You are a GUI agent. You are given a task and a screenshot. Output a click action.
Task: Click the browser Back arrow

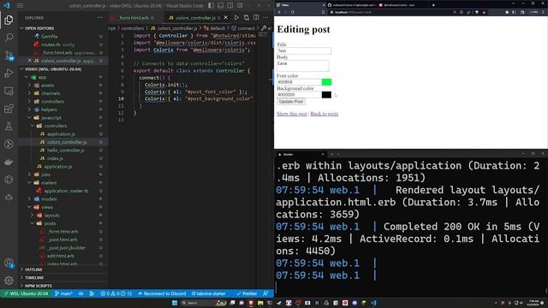pos(279,12)
